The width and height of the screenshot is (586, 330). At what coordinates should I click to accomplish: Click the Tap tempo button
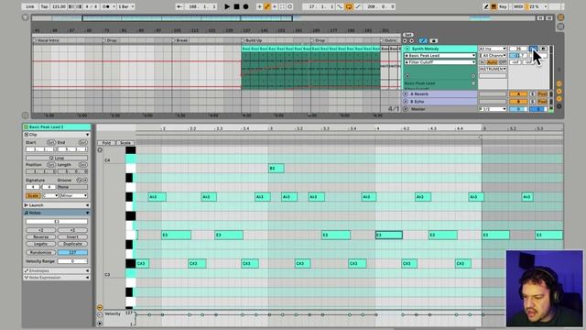44,6
